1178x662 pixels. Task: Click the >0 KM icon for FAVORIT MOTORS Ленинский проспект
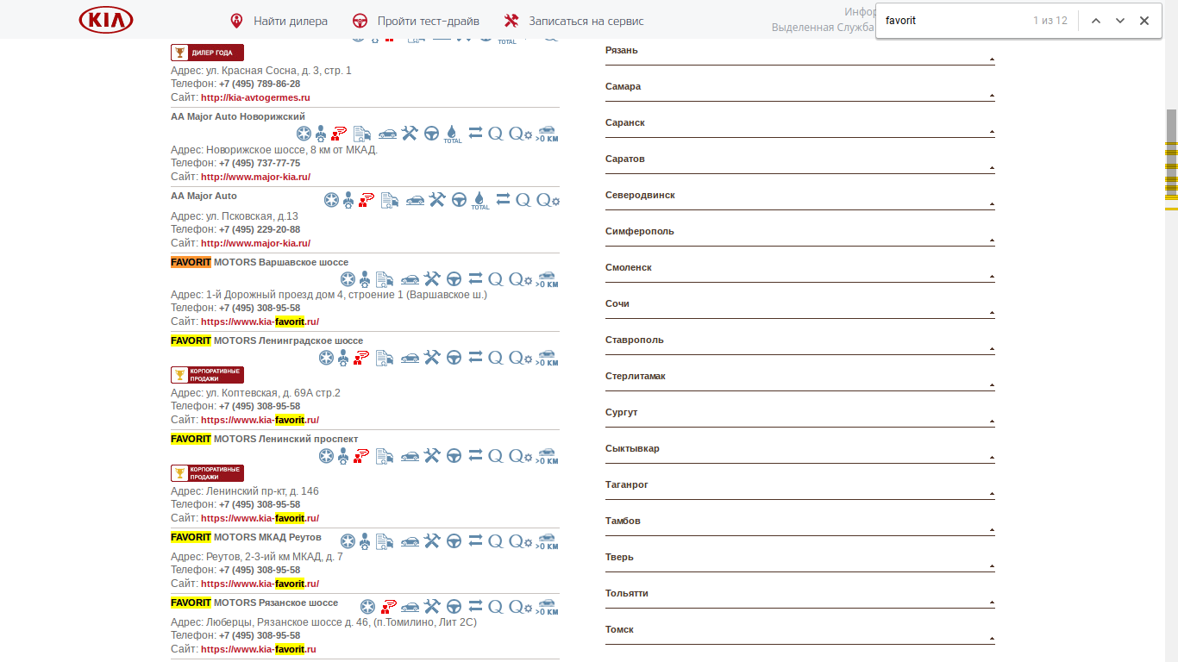point(547,455)
